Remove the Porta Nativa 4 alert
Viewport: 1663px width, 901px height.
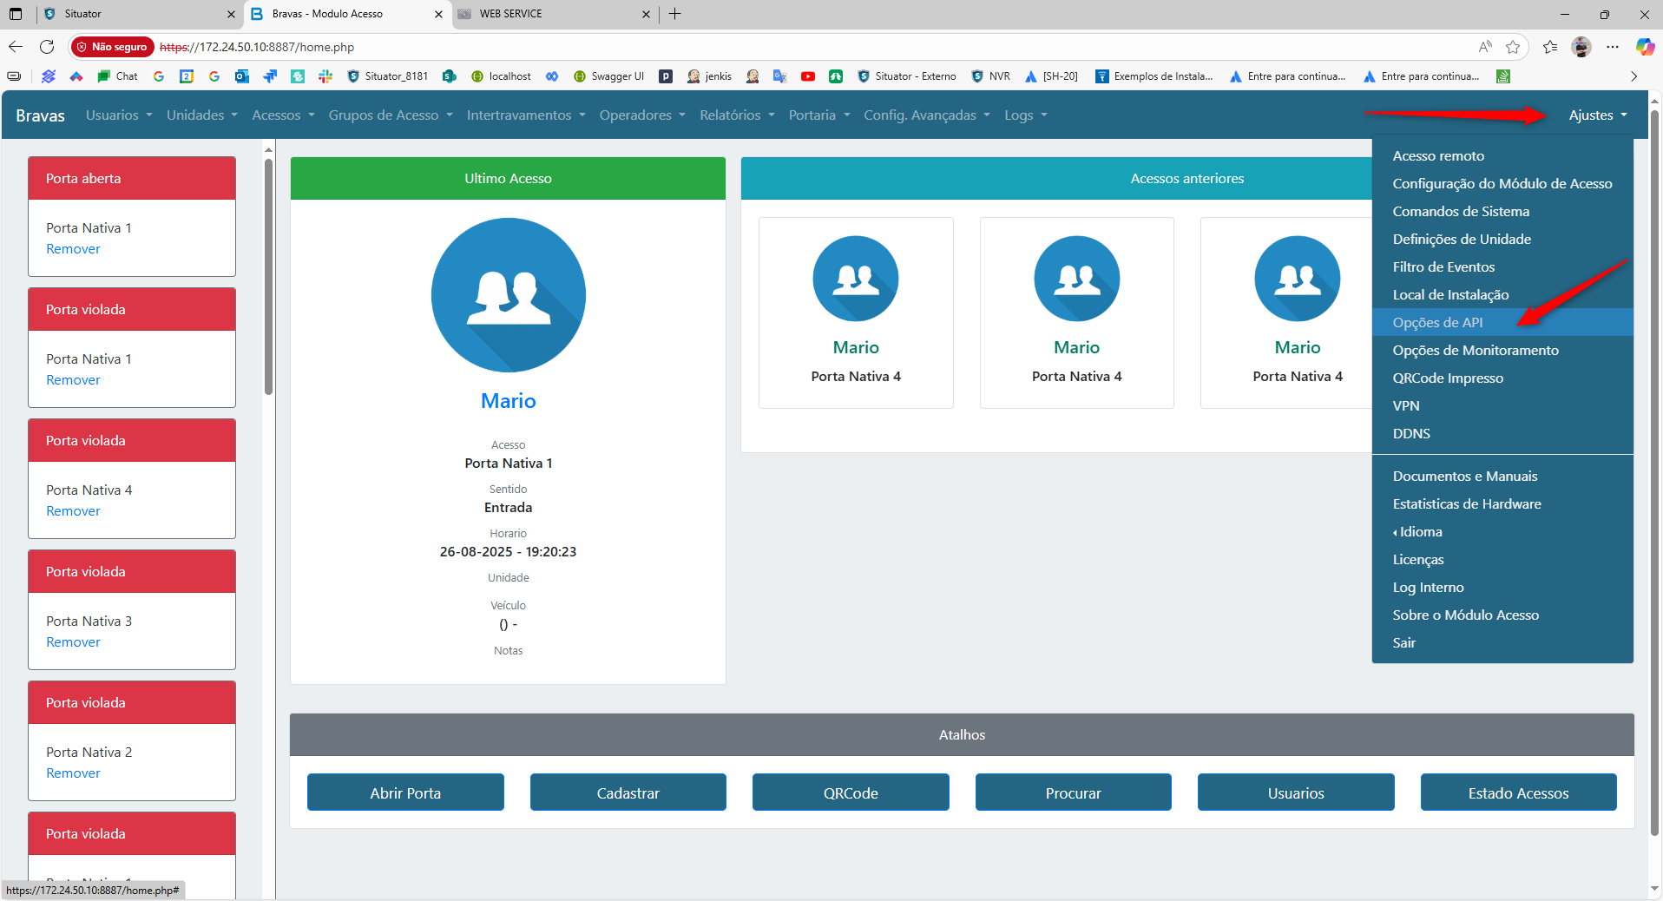tap(73, 511)
